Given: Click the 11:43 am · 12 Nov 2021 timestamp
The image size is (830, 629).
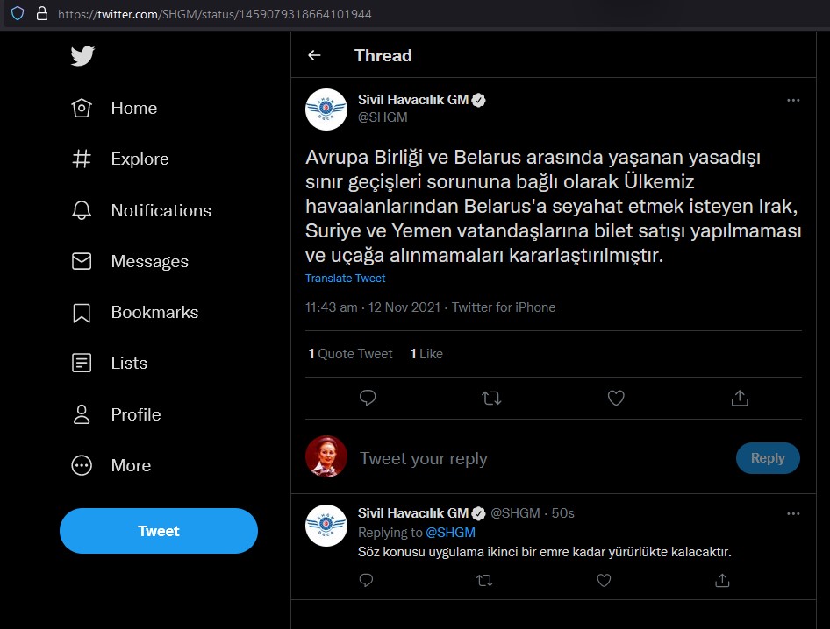Looking at the screenshot, I should click(x=373, y=307).
